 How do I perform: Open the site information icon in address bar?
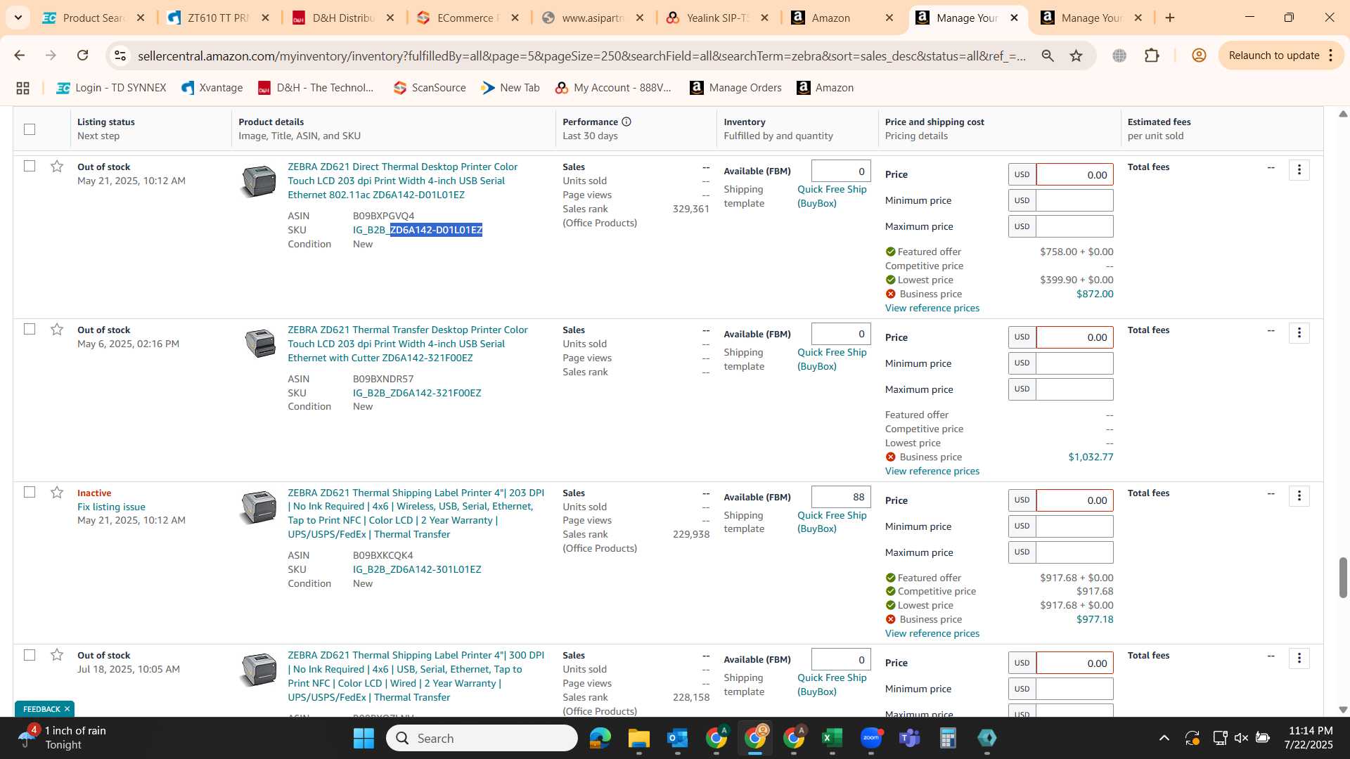[x=120, y=56]
